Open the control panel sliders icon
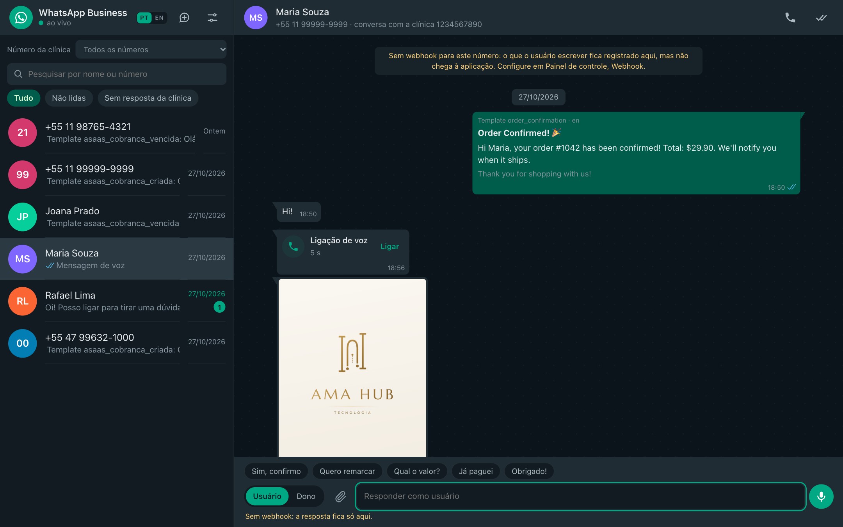 [x=212, y=18]
